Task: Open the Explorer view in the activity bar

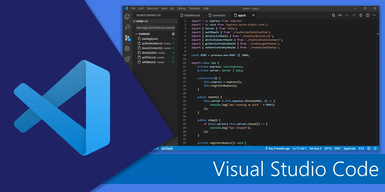Action: pyautogui.click(x=127, y=16)
